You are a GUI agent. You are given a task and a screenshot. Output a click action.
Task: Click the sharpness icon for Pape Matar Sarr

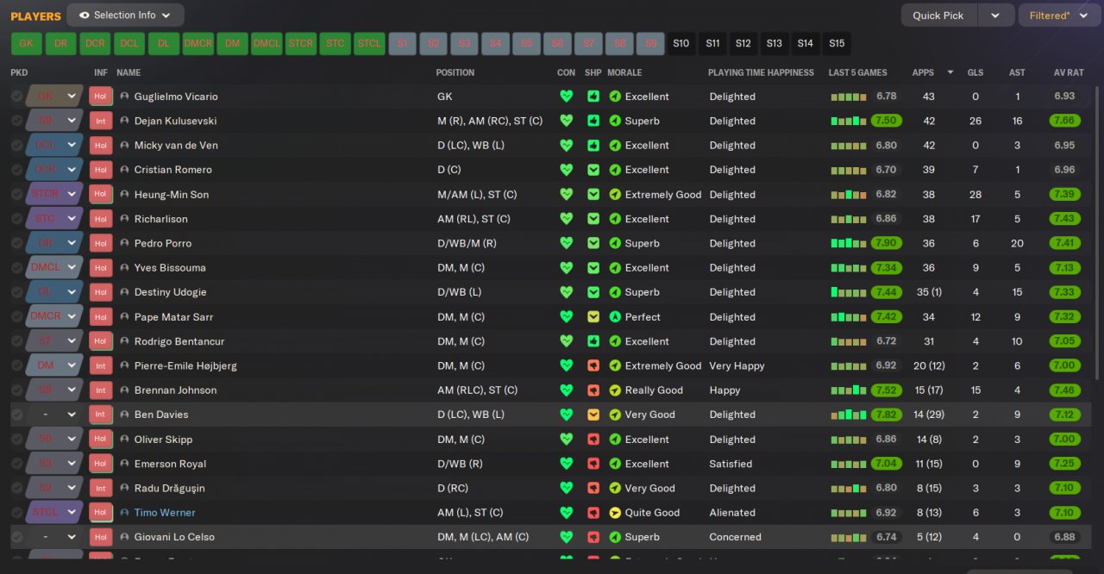593,317
